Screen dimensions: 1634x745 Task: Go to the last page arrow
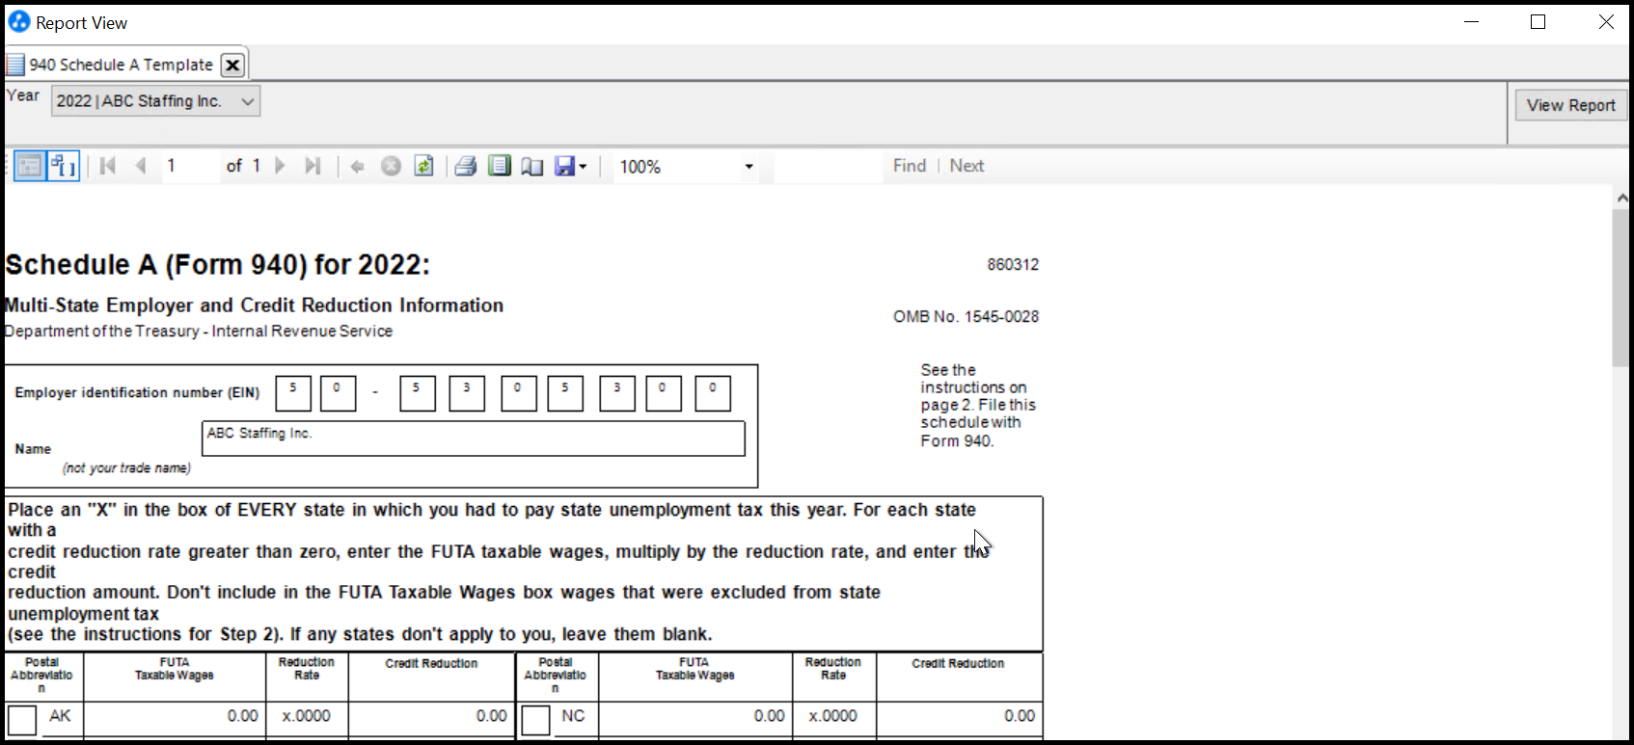[313, 166]
